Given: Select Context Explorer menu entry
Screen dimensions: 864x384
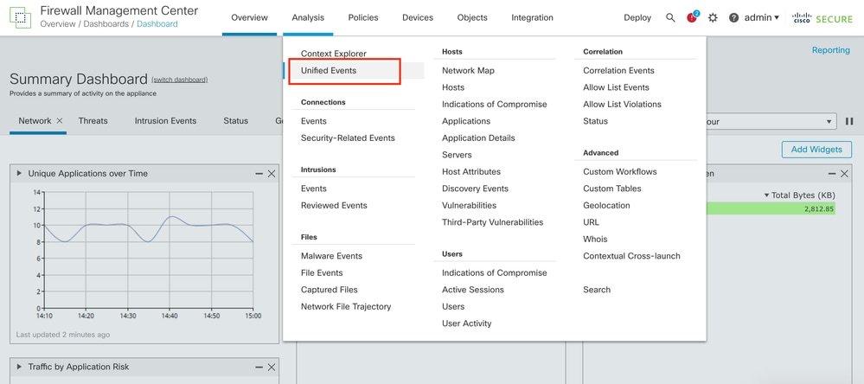Looking at the screenshot, I should pyautogui.click(x=333, y=54).
